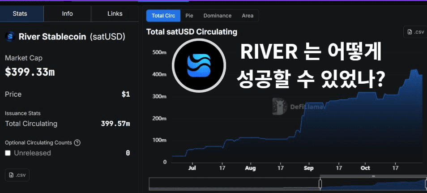Click the DefiLlama watermark logo
The width and height of the screenshot is (427, 193).
279,106
